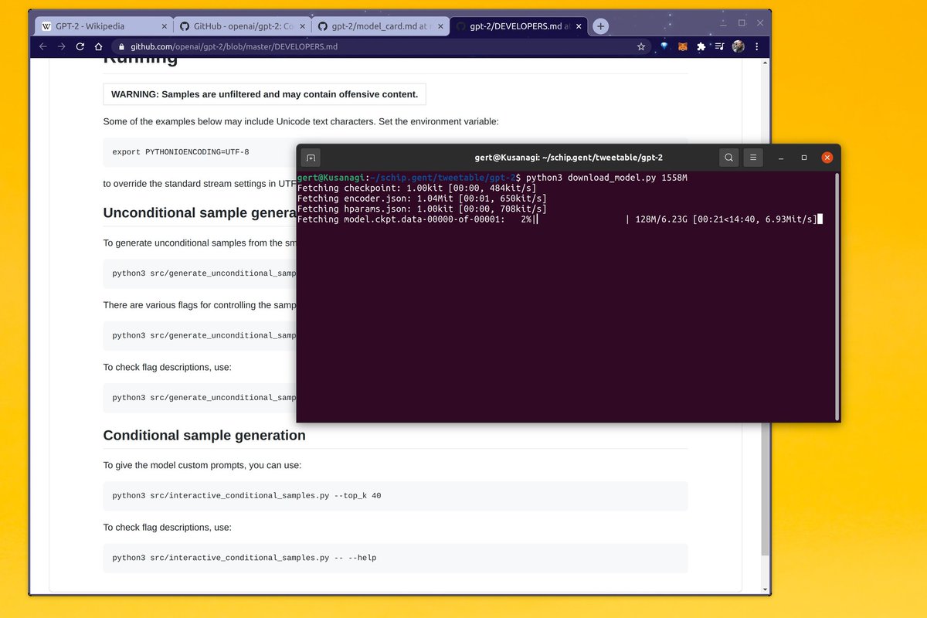Open the terminal hamburger menu
Viewport: 927px width, 618px height.
755,158
